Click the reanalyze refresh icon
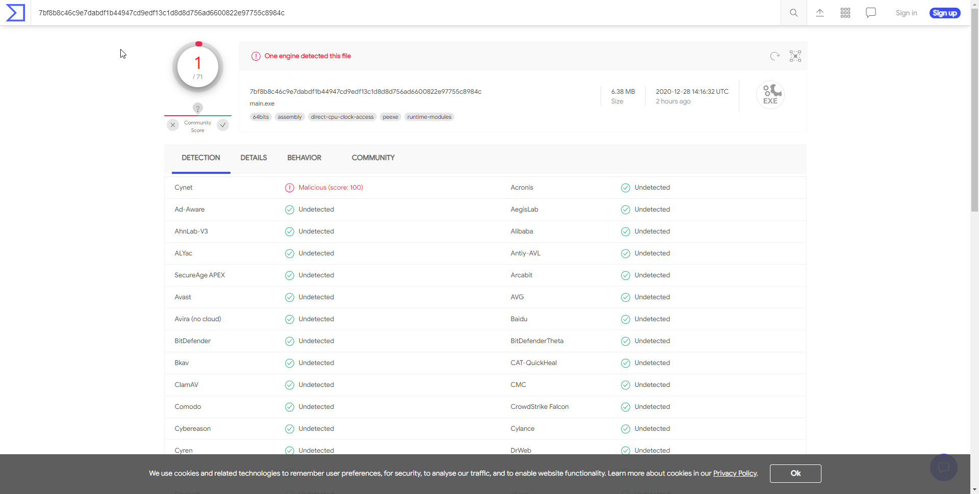 pos(775,56)
